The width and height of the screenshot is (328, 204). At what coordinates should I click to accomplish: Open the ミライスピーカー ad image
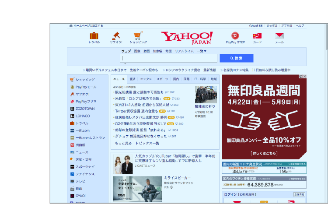point(137,189)
